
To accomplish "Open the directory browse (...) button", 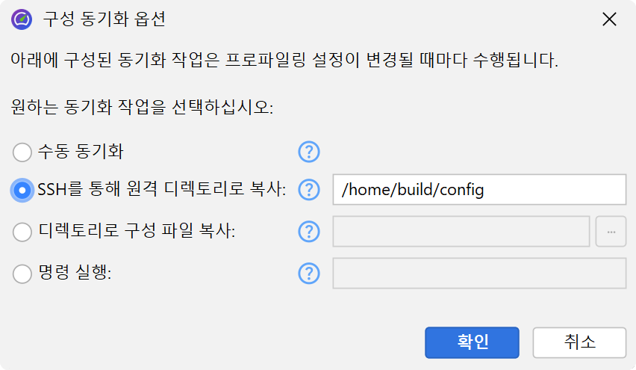I will [x=611, y=232].
